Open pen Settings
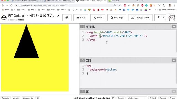Screen dimensions: 177x99 click(117, 18)
